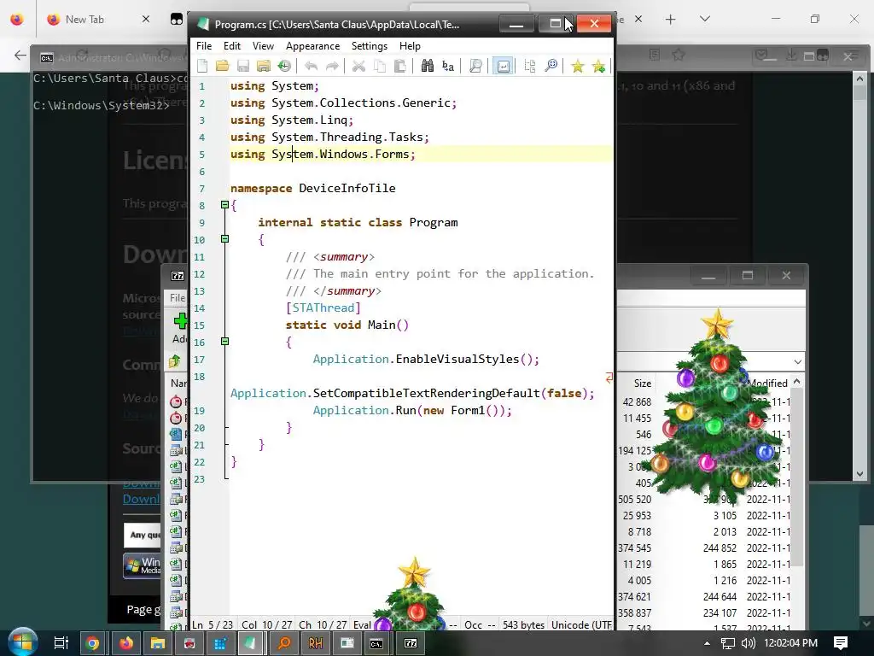This screenshot has width=874, height=656.
Task: Expand the 7-Zip address bar dropdown
Action: point(798,362)
